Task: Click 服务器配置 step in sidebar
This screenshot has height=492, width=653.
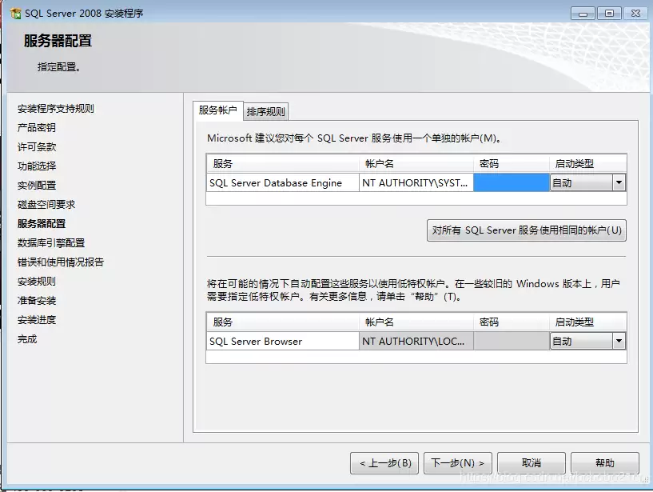Action: coord(42,223)
